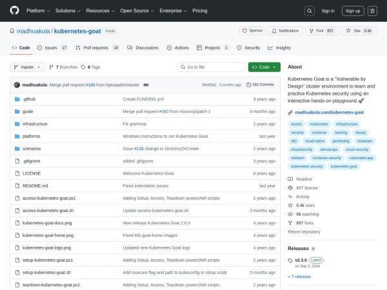Image resolution: width=387 pixels, height=290 pixels.
Task: Expand the Platform menu in the header
Action: click(x=38, y=11)
